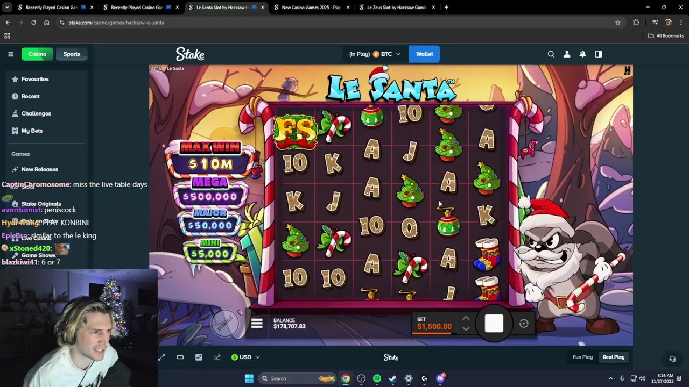Screen dimensions: 689x387
Task: Close the New Casino Games 2025 tab
Action: [x=348, y=8]
